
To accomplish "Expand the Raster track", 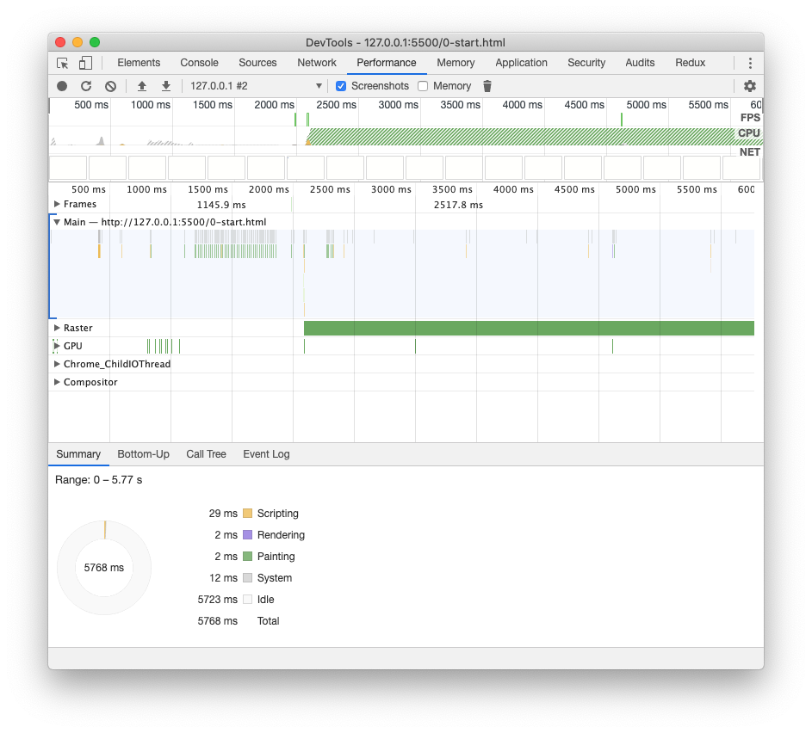I will coord(57,328).
